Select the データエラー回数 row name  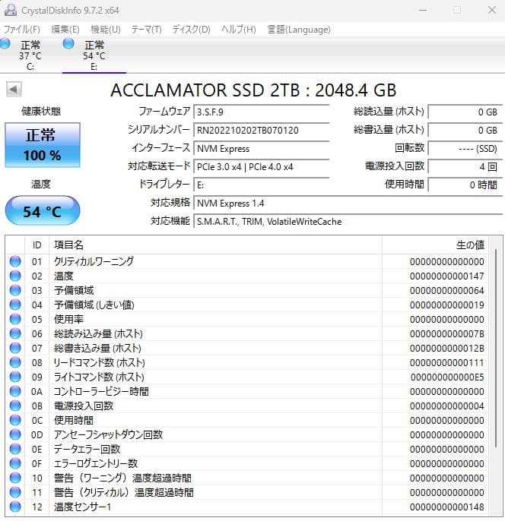[87, 450]
